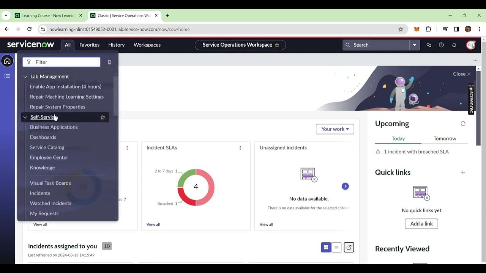Select the Tomorrow tab in Upcoming
The image size is (486, 273).
(x=445, y=138)
